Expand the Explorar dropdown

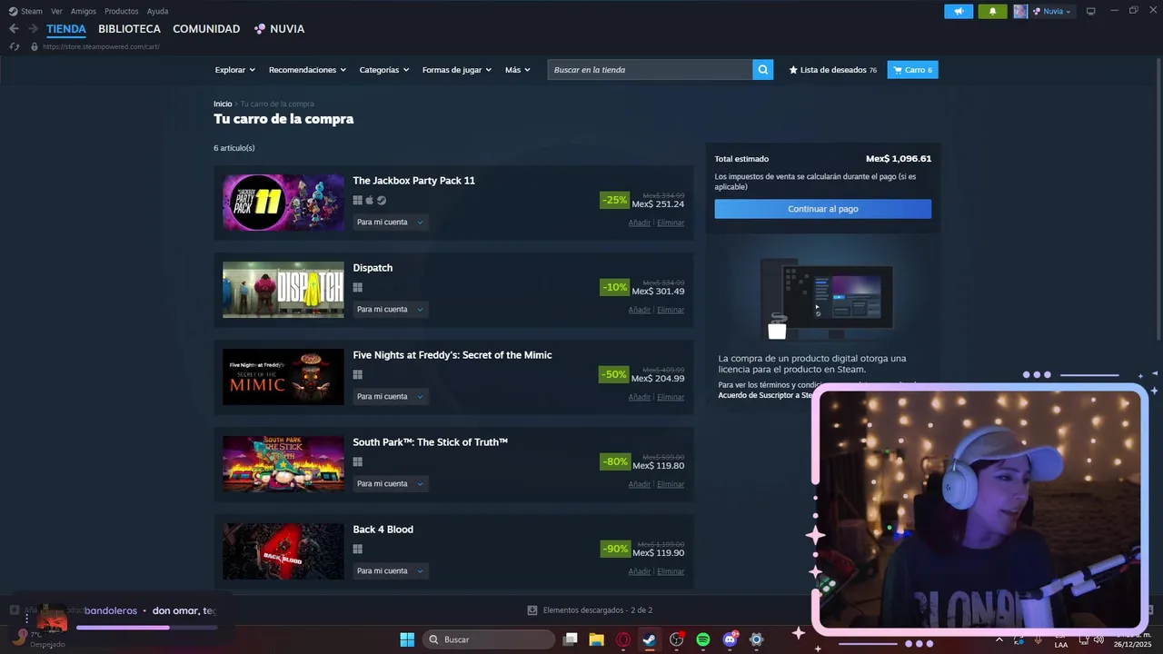(x=234, y=70)
